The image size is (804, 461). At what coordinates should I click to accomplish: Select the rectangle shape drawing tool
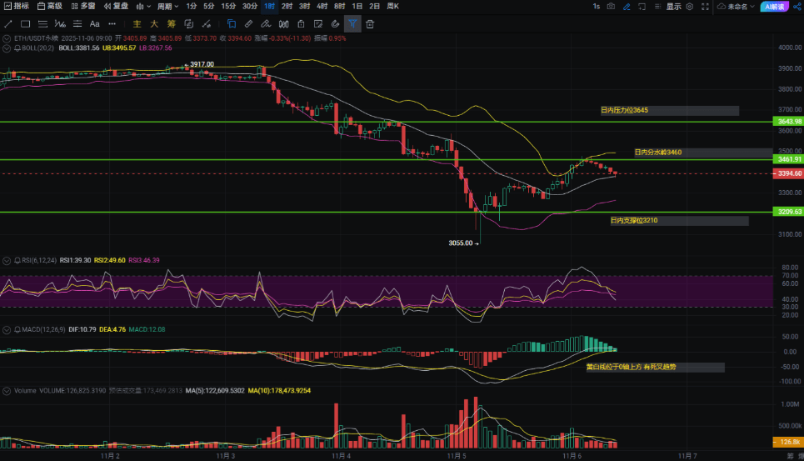[27, 24]
